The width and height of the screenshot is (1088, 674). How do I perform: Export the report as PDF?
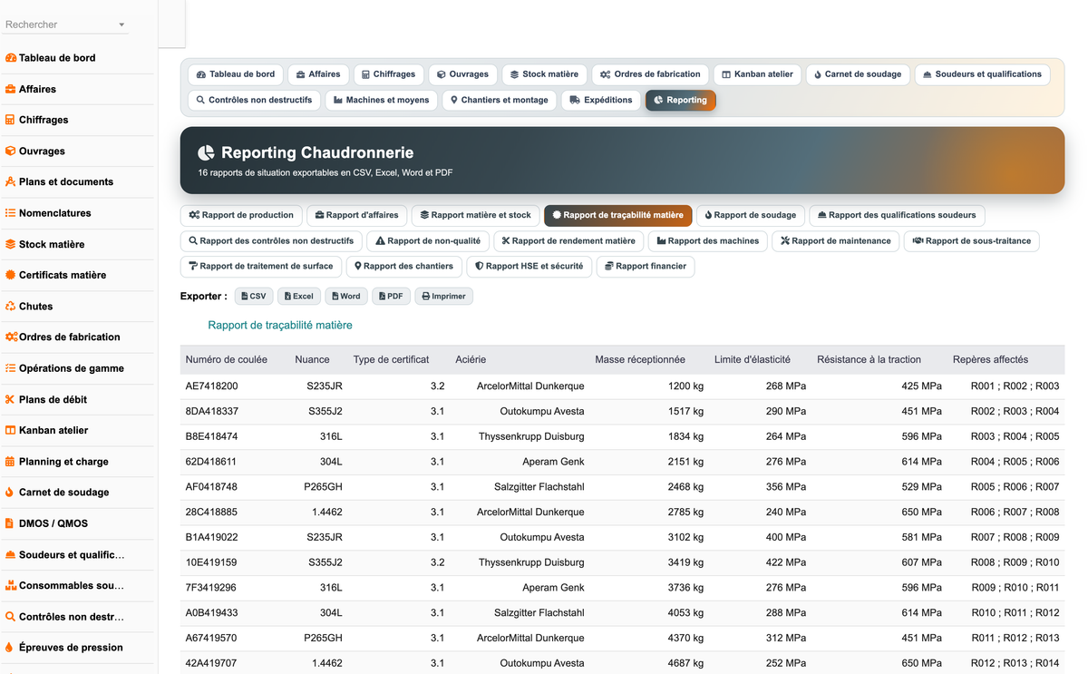coord(391,297)
